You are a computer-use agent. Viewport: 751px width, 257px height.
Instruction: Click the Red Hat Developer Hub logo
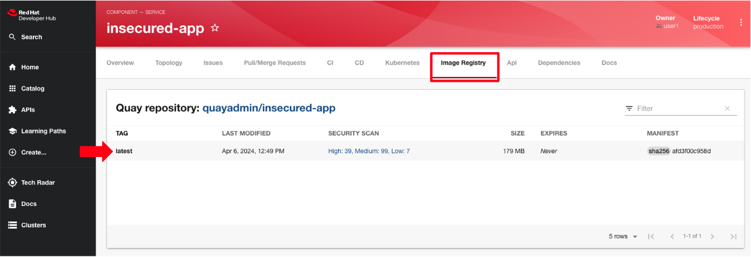[32, 15]
